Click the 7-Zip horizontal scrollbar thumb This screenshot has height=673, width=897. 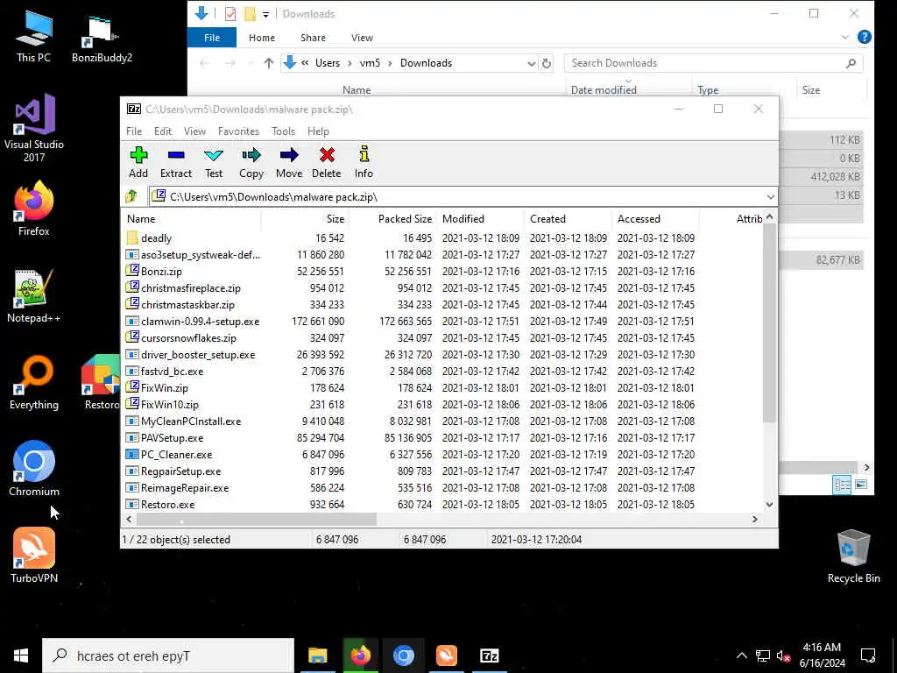pyautogui.click(x=257, y=520)
